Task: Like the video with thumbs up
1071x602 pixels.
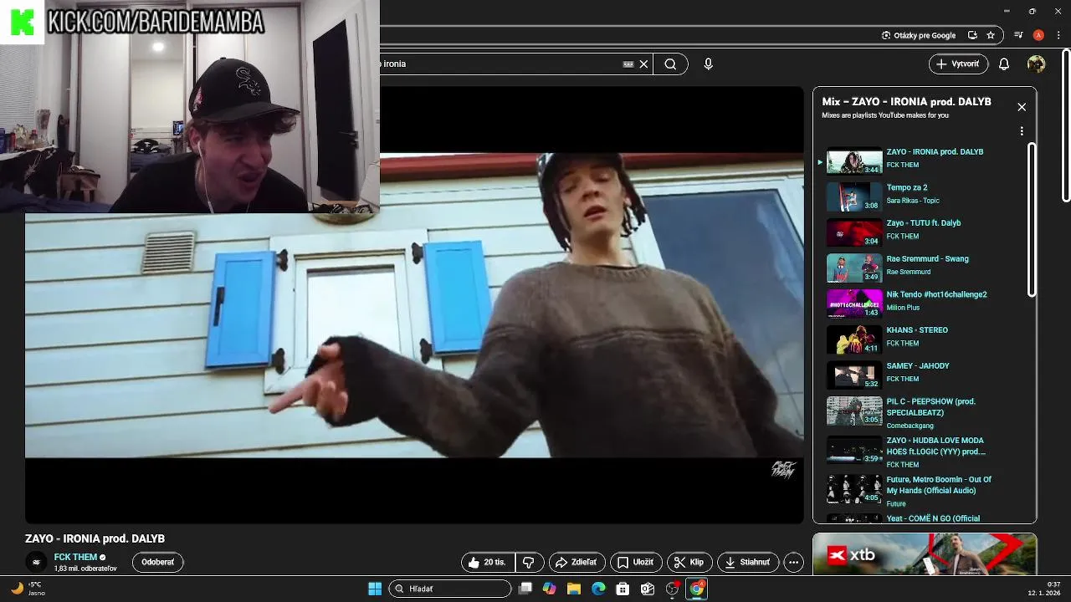Action: pos(488,563)
